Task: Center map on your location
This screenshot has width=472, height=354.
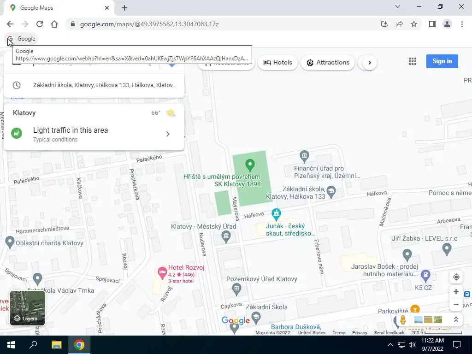Action: (x=456, y=277)
